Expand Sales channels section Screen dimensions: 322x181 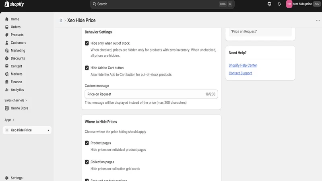coord(16,100)
